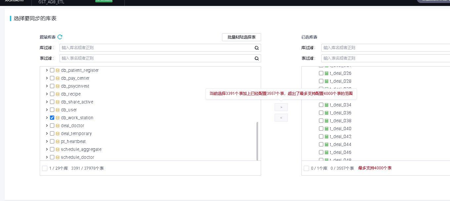
Task: Click the table icon of t_deal_038
Action: click(x=327, y=121)
